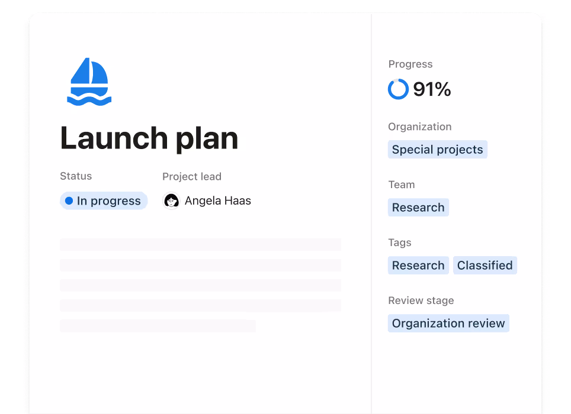Open the Special projects organization tag
571x414 pixels.
click(437, 149)
